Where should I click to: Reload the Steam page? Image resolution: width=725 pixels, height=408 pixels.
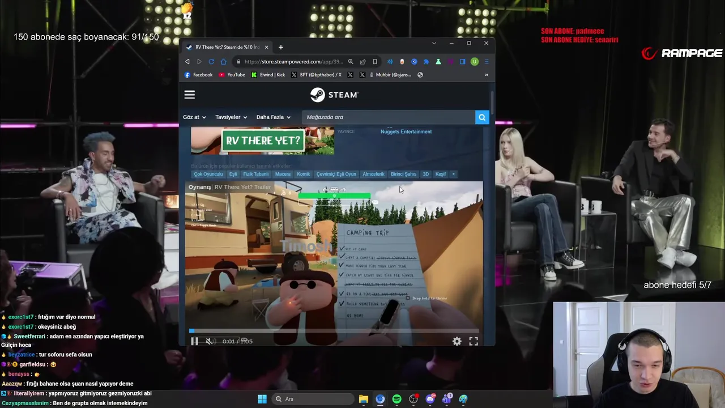[x=211, y=62]
